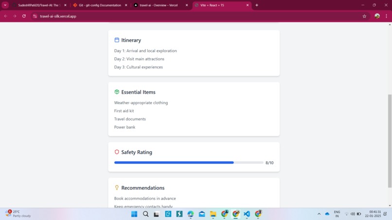392x220 pixels.
Task: Click the scrollbar up arrow
Action: click(390, 24)
